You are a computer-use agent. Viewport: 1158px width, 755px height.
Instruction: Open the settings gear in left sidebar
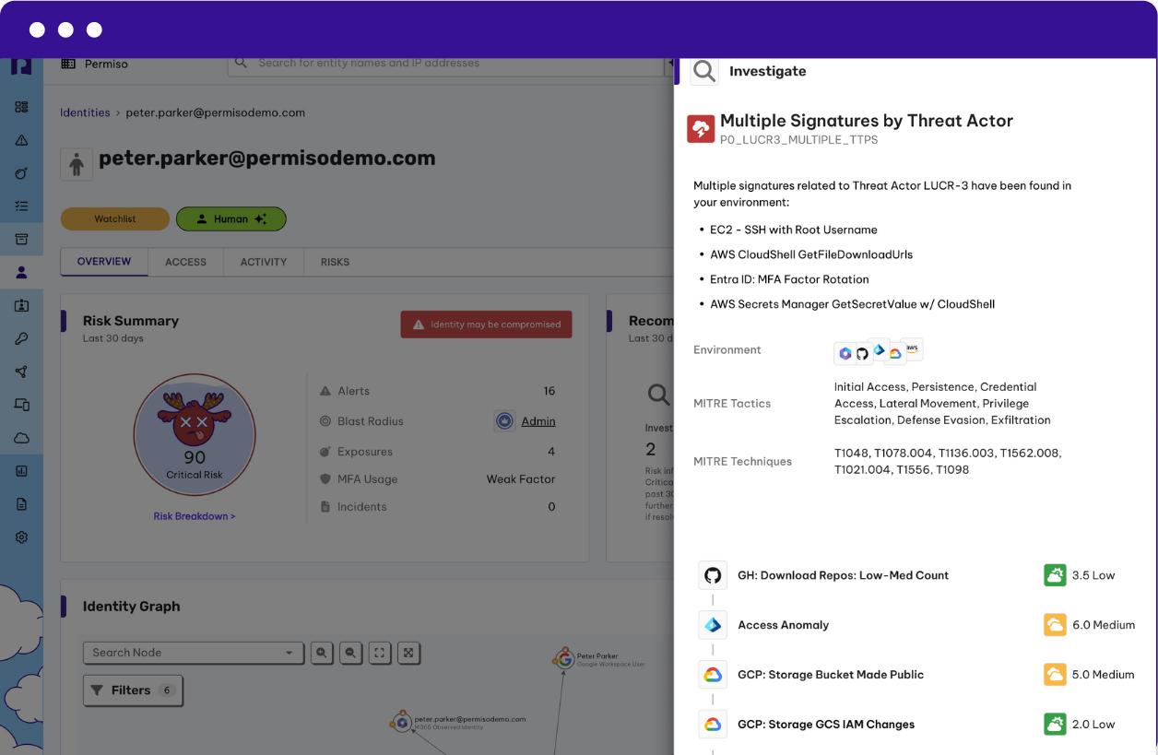(x=21, y=537)
